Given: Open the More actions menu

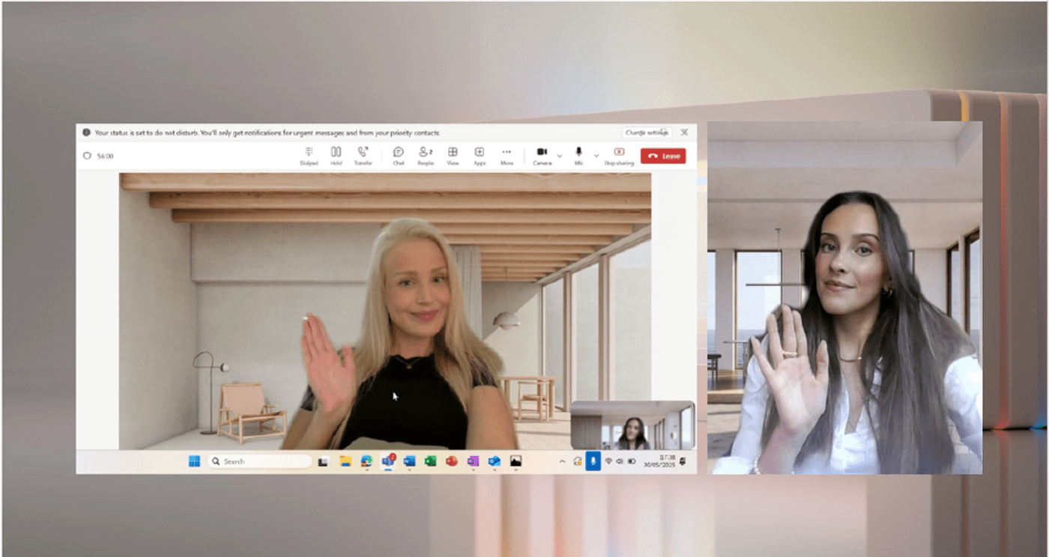Looking at the screenshot, I should 507,155.
